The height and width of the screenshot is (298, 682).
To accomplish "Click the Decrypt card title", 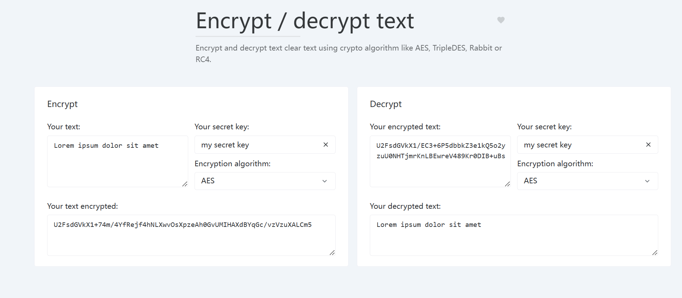I will click(386, 104).
